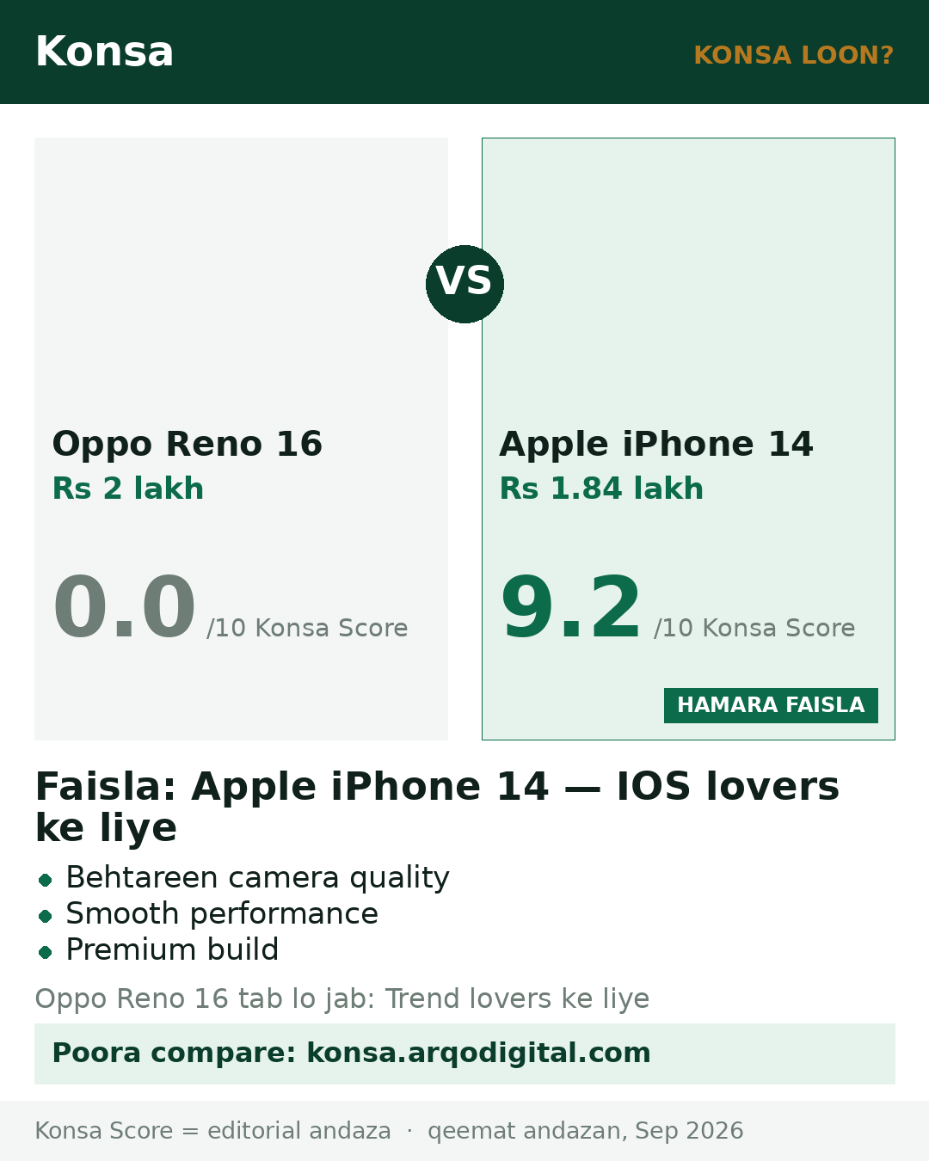
Task: Click the HAMARA FAISLA badge
Action: pos(771,705)
